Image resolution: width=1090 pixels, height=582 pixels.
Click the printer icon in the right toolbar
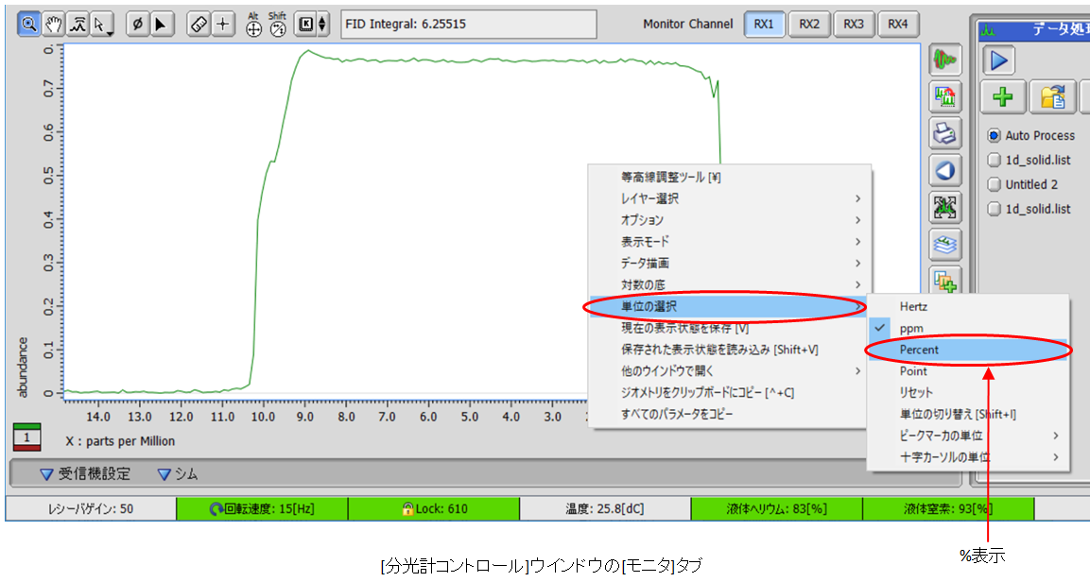click(945, 133)
